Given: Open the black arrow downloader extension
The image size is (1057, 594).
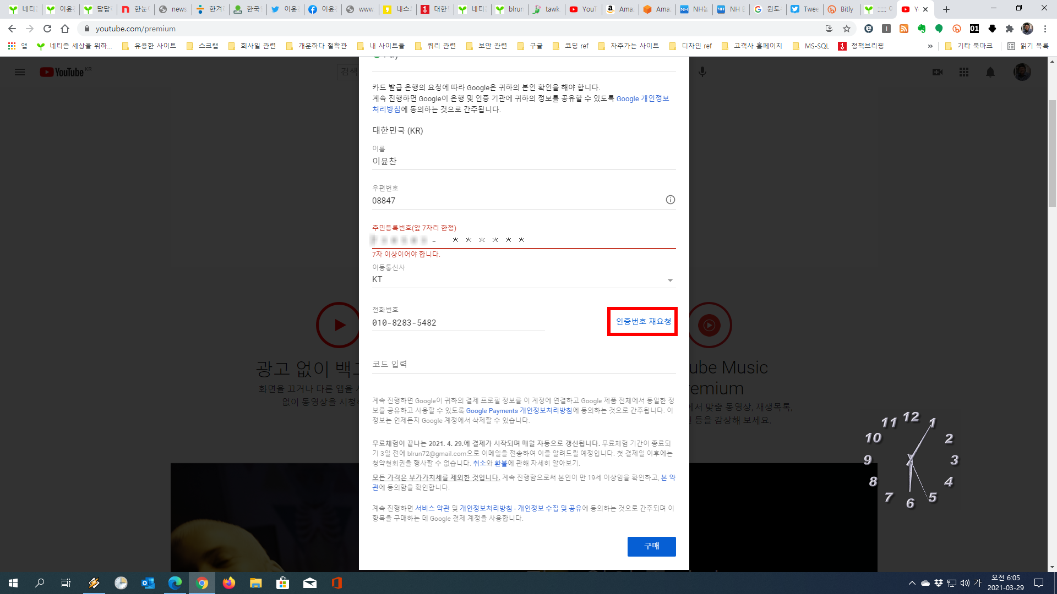Looking at the screenshot, I should pos(992,29).
